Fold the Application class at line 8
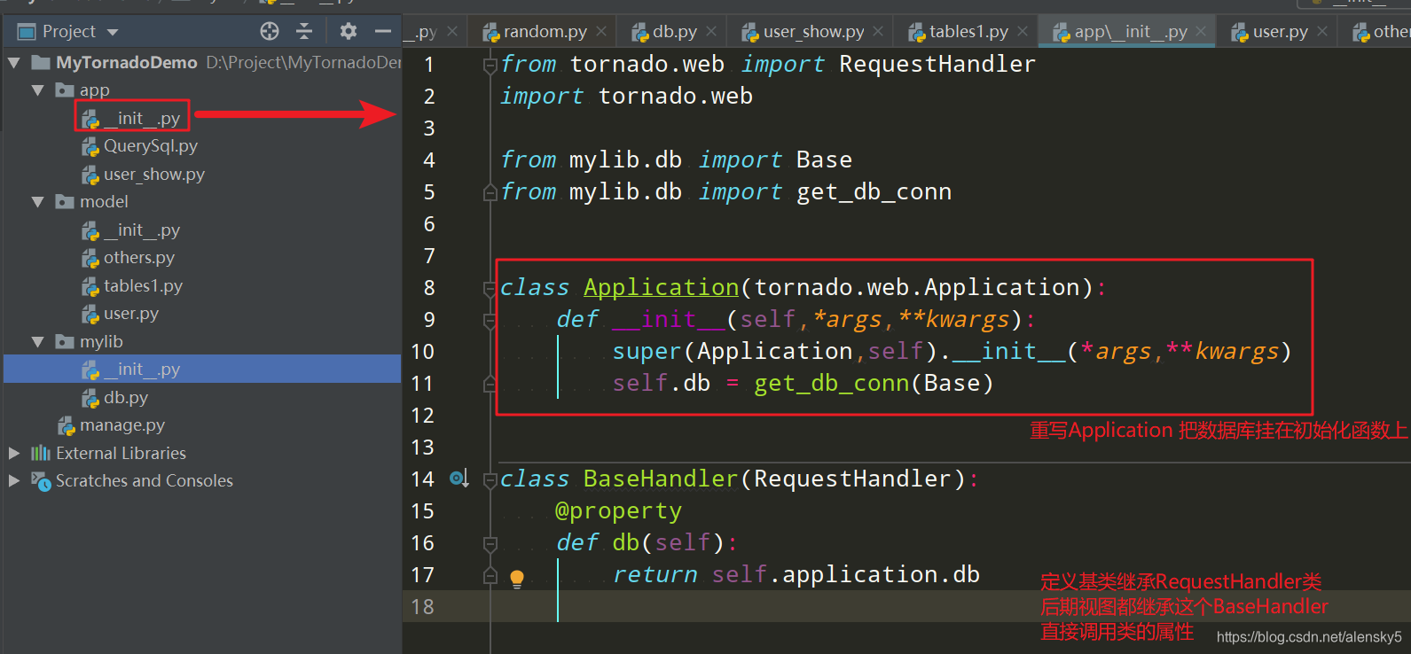 pos(490,289)
